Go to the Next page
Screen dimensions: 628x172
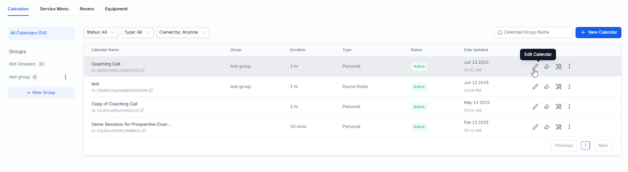coord(603,146)
